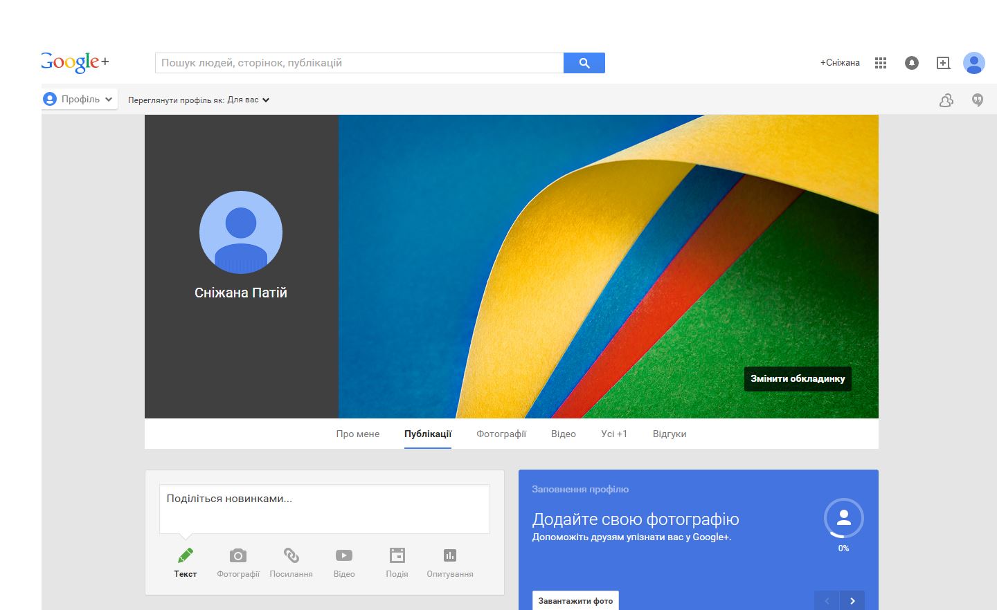Expand the Профіль navigation dropdown

point(79,99)
